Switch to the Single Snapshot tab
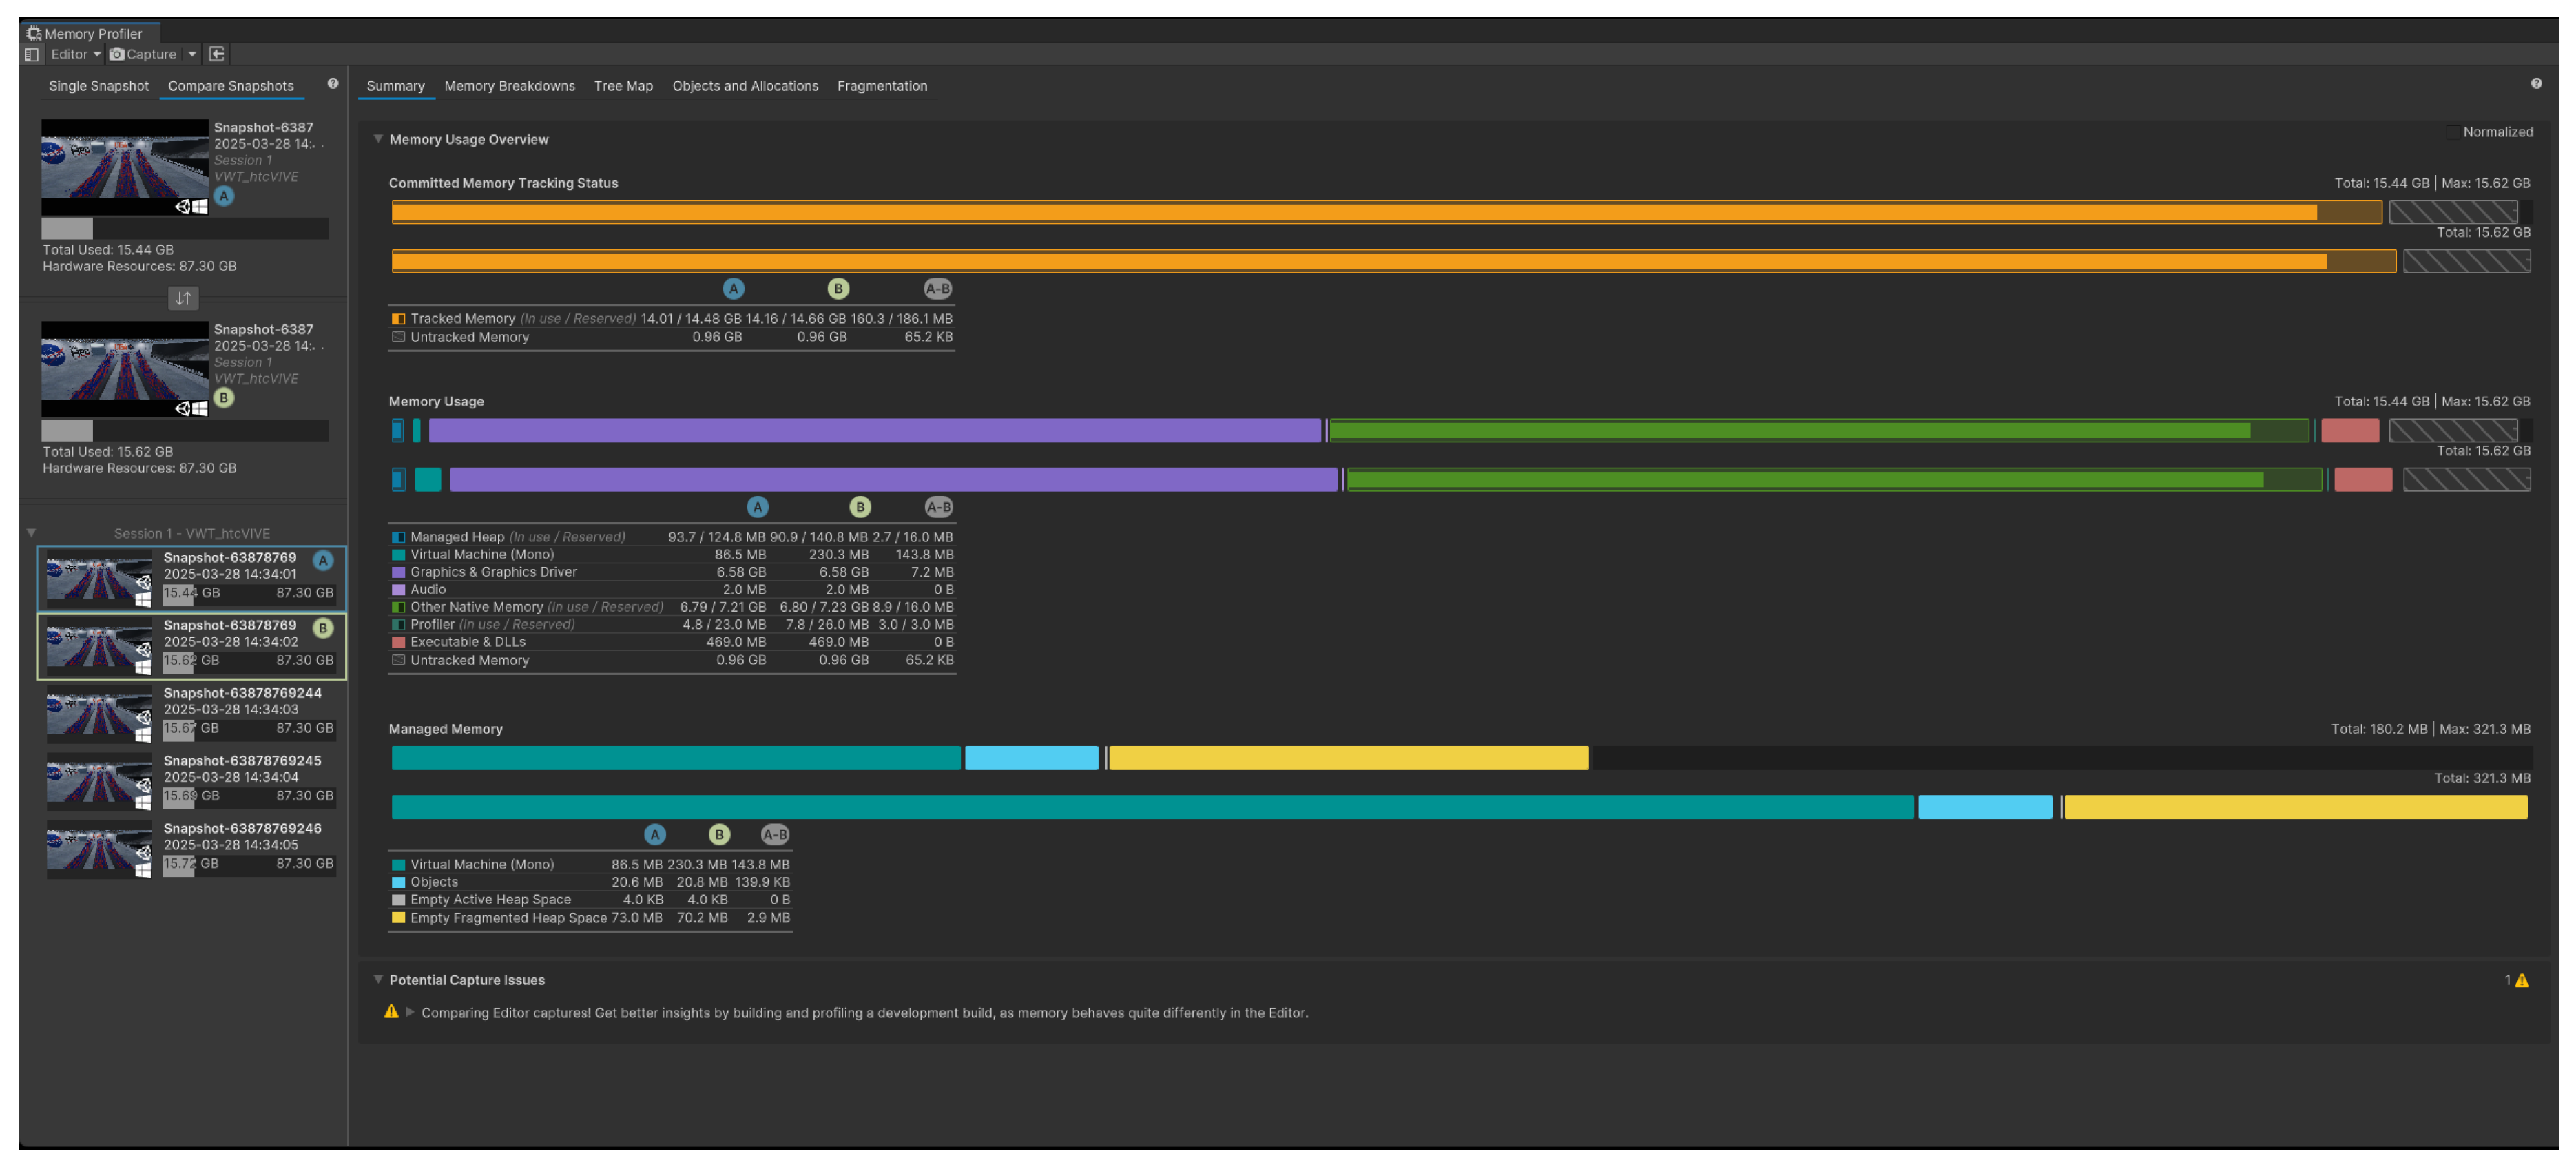The height and width of the screenshot is (1169, 2576). click(x=98, y=86)
